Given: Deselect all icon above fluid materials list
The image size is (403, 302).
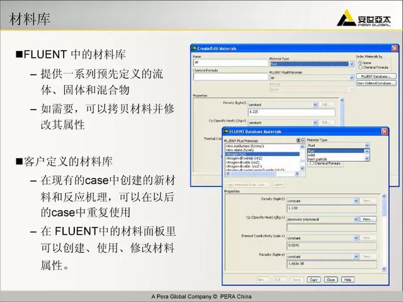Looking at the screenshot, I should [304, 140].
